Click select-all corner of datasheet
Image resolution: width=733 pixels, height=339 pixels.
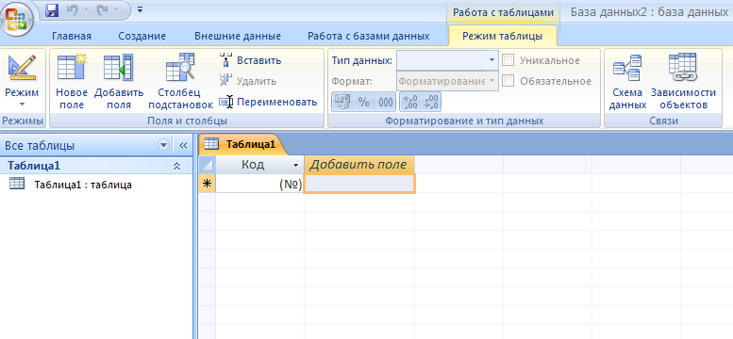(207, 165)
